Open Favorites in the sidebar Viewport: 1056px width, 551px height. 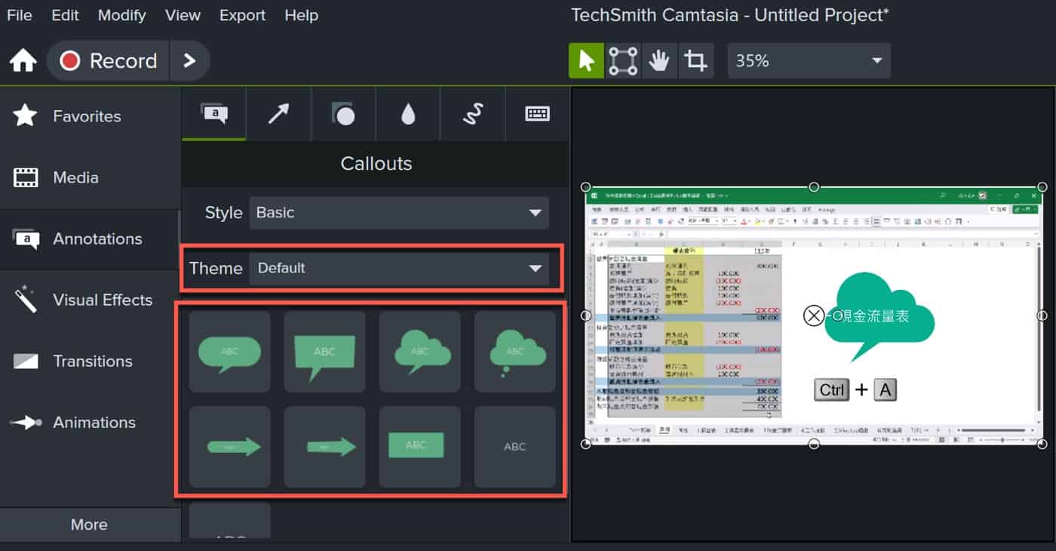pos(90,116)
